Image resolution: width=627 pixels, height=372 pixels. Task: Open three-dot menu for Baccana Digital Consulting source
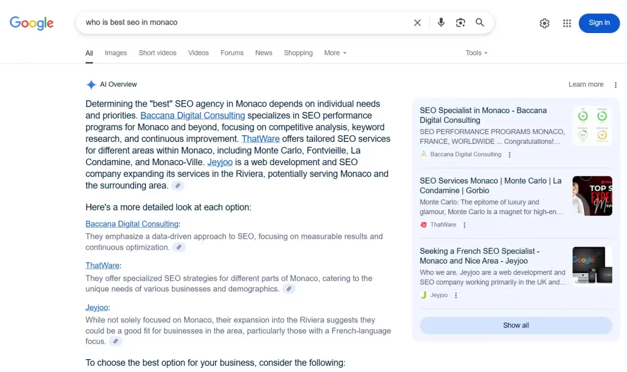point(509,155)
